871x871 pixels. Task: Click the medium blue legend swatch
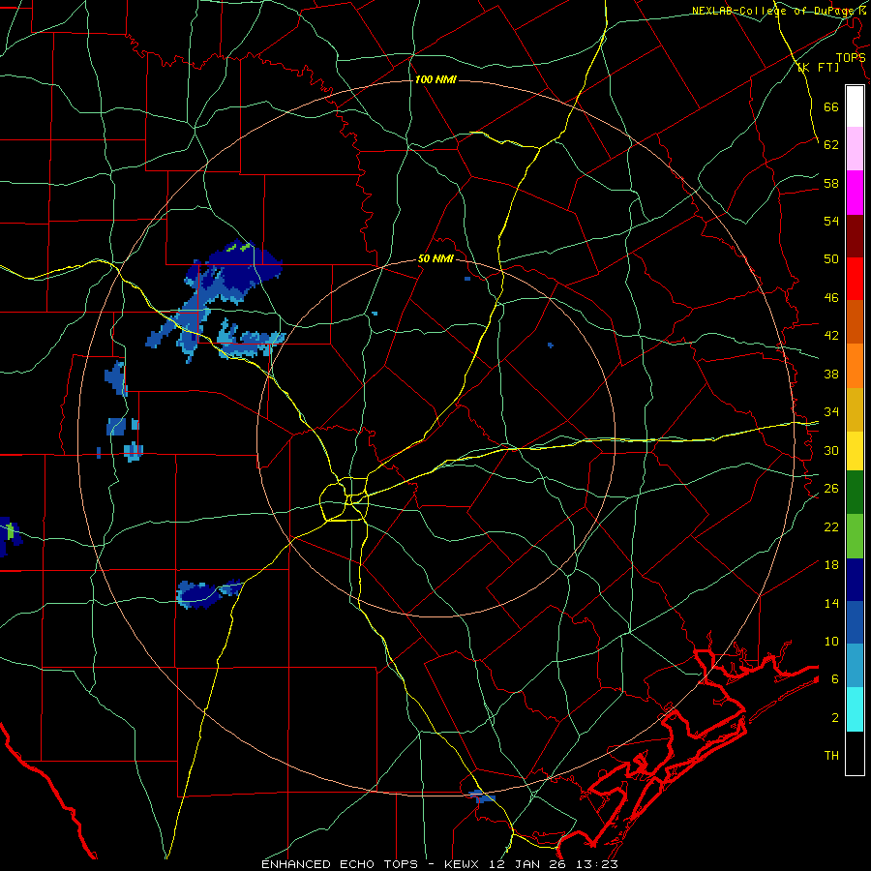coord(855,622)
